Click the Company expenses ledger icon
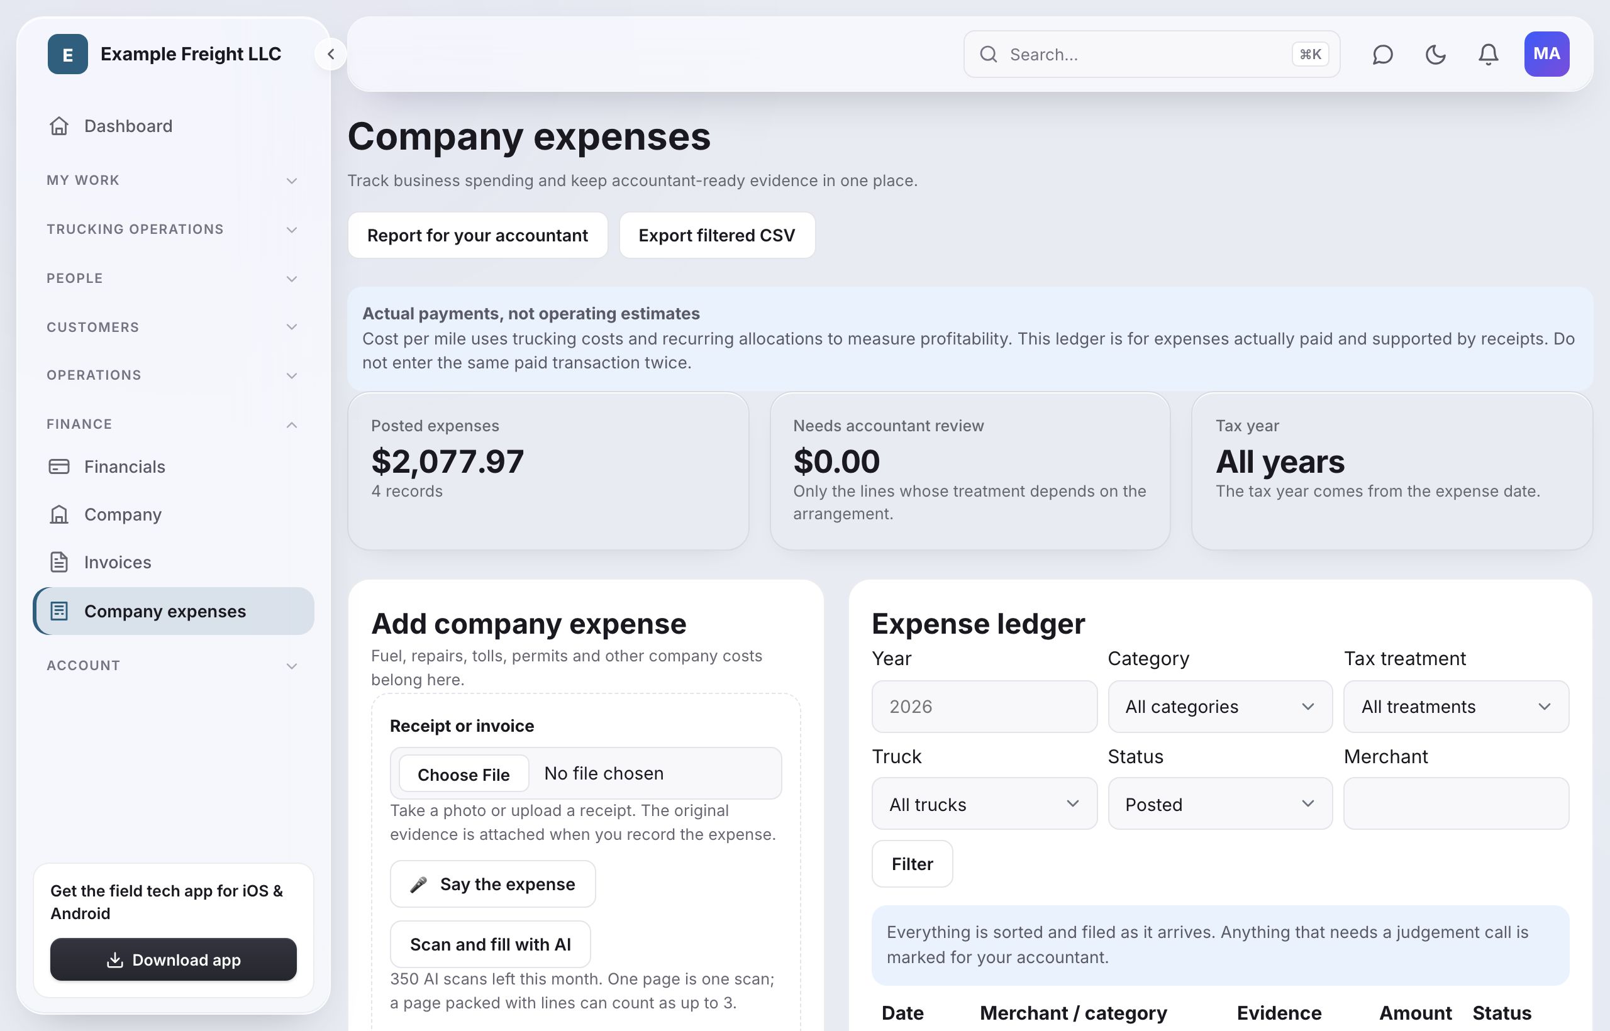 point(59,611)
